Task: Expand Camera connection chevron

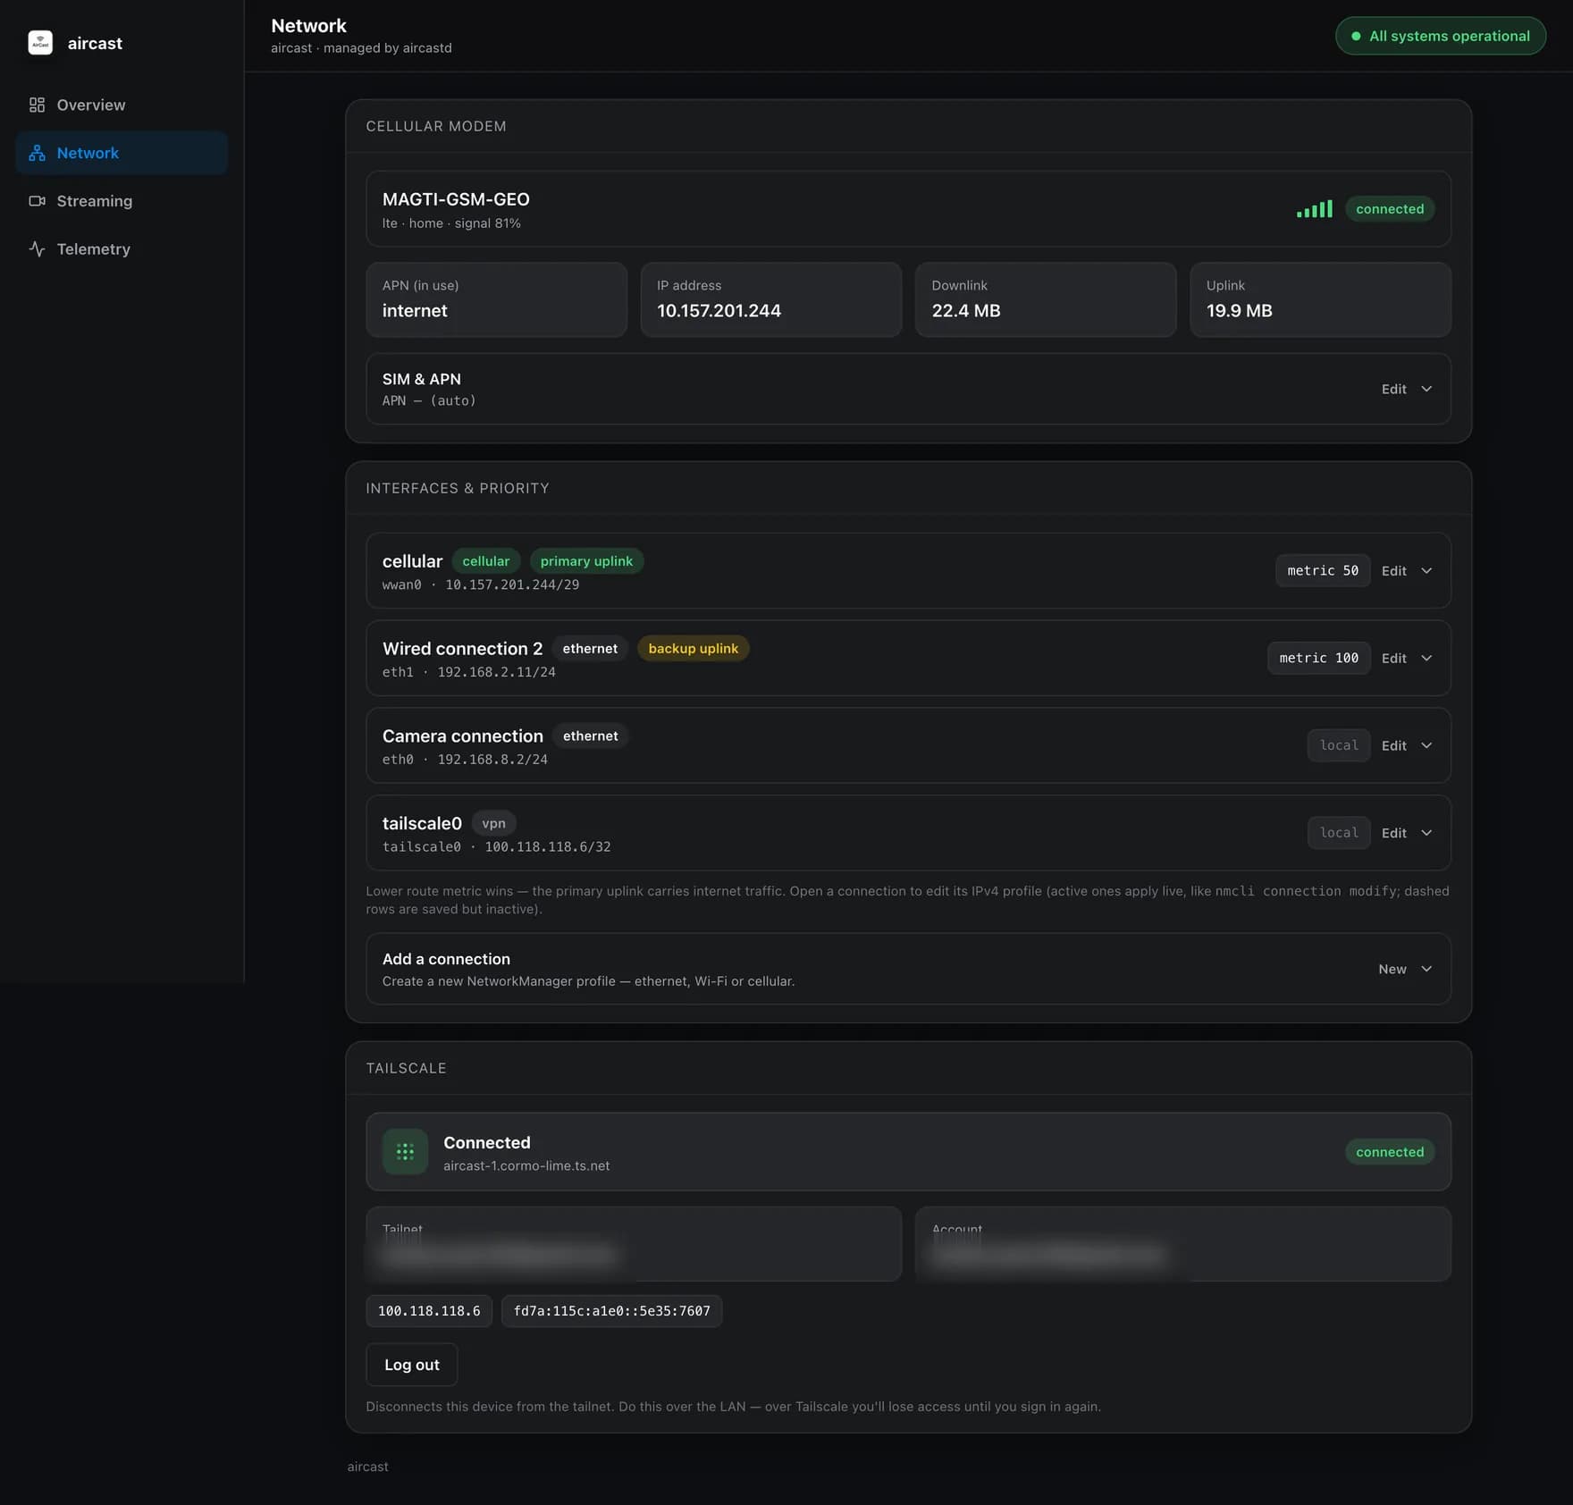Action: point(1426,746)
